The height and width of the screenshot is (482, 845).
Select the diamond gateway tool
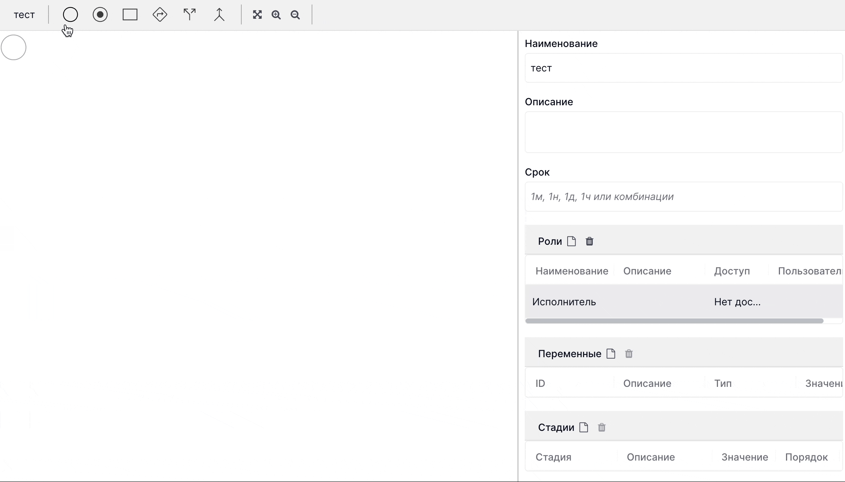160,15
